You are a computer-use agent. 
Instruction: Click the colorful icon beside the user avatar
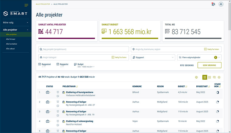point(213,4)
